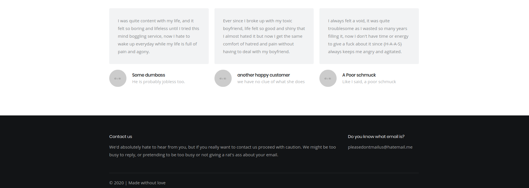Image resolution: width=529 pixels, height=188 pixels.
Task: Select the another happy customer name
Action: pyautogui.click(x=263, y=75)
